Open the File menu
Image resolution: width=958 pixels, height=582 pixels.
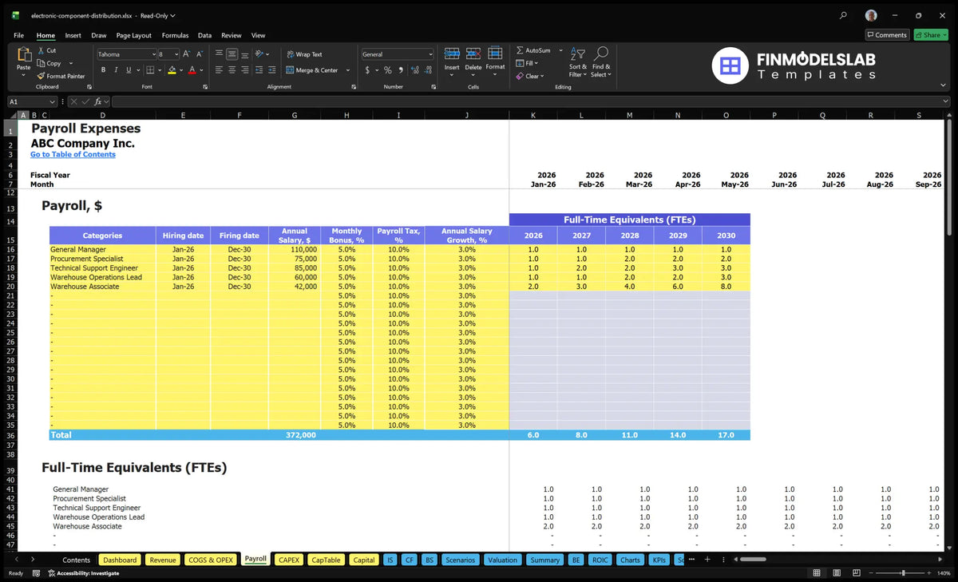click(18, 35)
